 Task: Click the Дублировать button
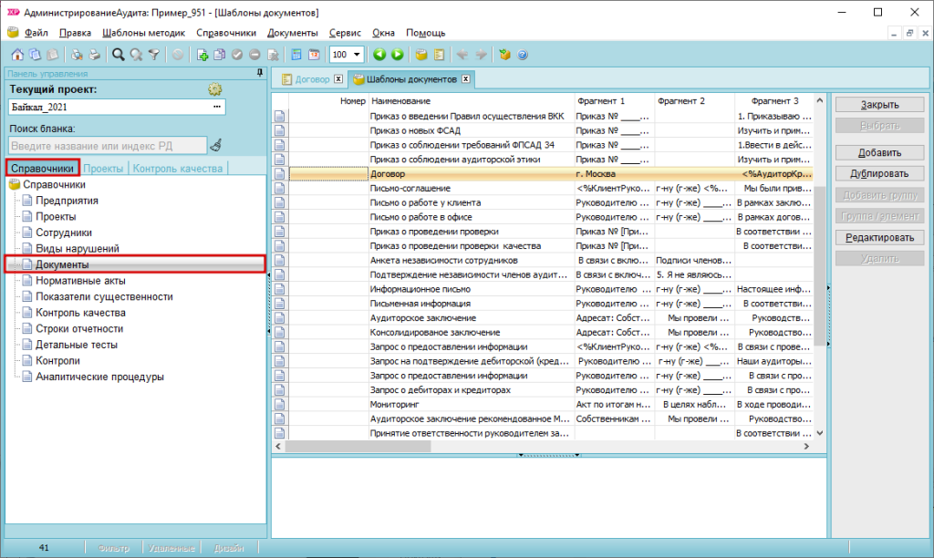[880, 174]
